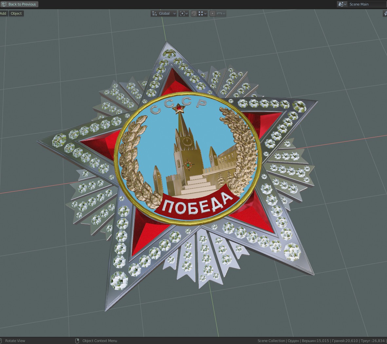This screenshot has width=387, height=344.
Task: Open the Object menu
Action: pos(16,13)
